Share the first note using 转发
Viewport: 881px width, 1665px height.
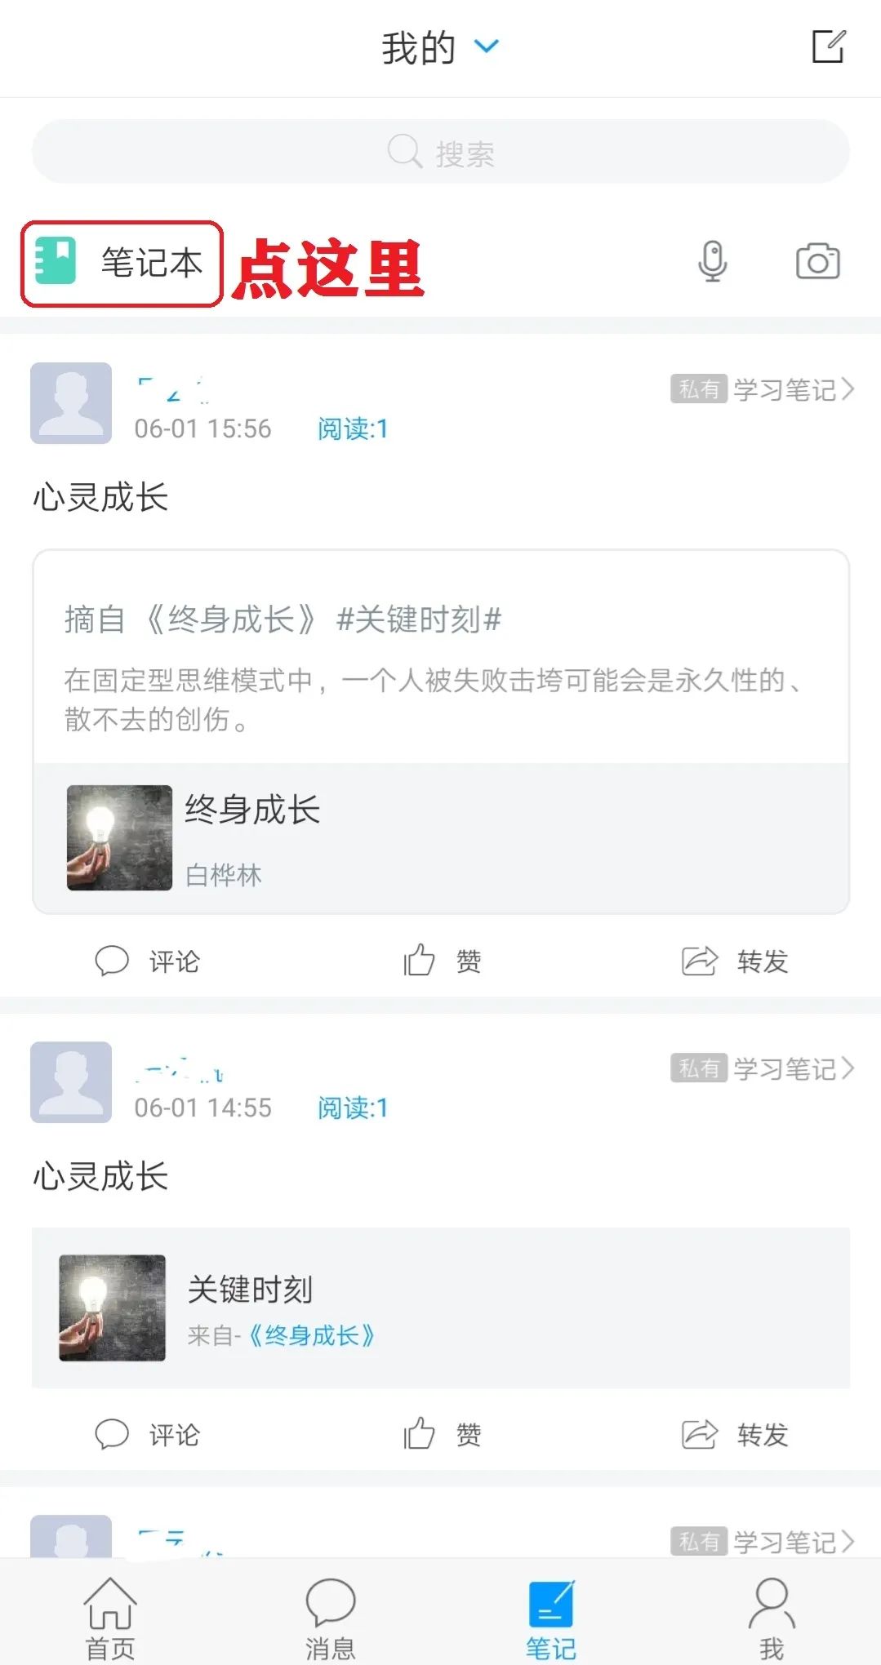tap(735, 961)
